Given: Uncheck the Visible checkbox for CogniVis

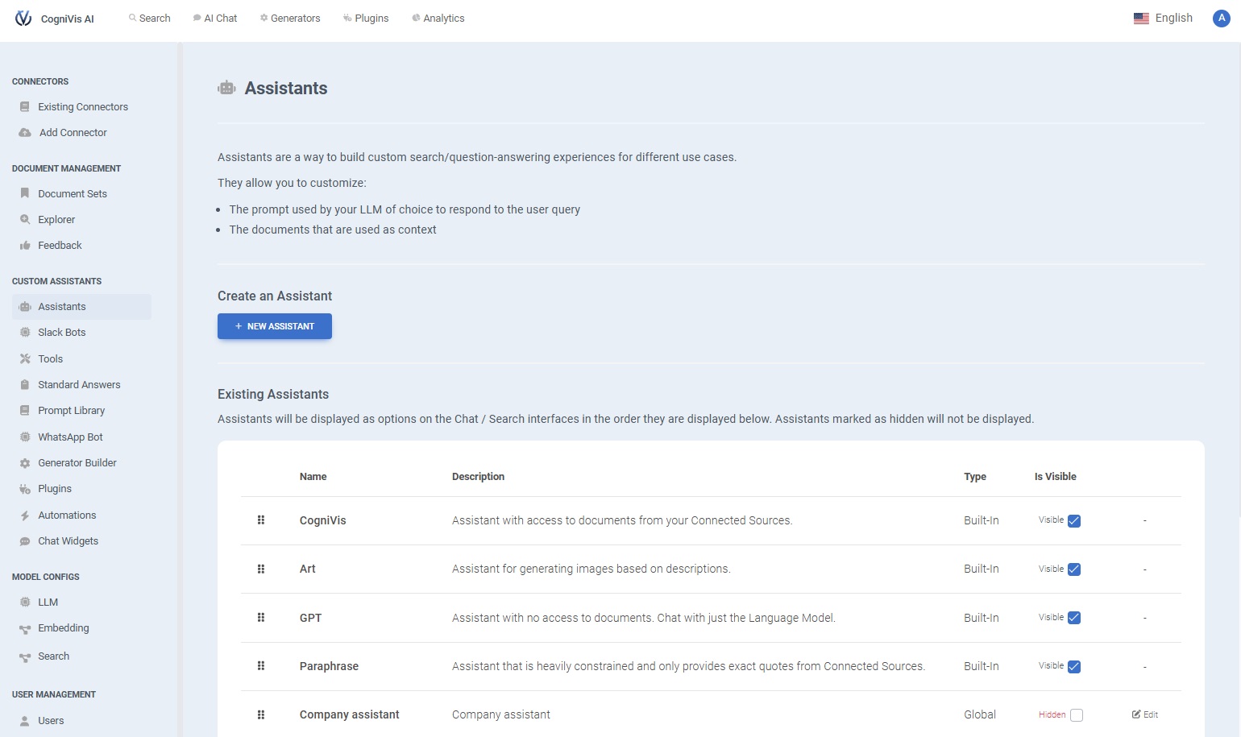Looking at the screenshot, I should click(1074, 521).
